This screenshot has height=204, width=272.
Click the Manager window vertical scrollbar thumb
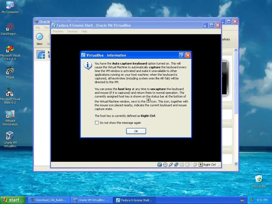[x=236, y=83]
